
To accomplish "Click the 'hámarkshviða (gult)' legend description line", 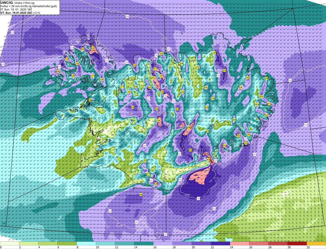I will 29,6.
